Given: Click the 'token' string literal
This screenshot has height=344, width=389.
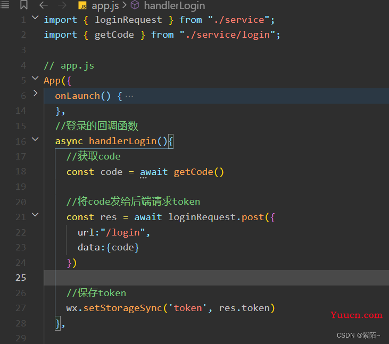Looking at the screenshot, I should point(187,308).
